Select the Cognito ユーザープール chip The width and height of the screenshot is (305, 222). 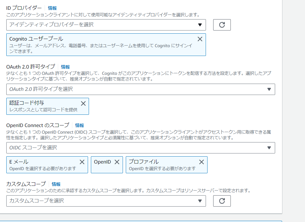click(x=94, y=44)
